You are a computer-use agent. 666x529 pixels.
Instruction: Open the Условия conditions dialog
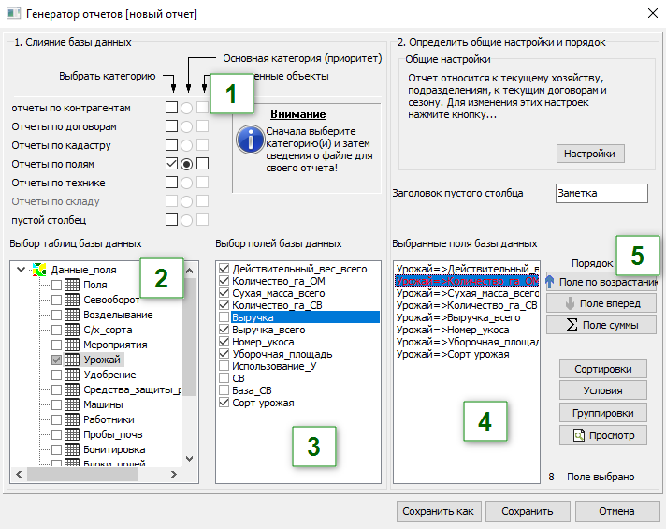tap(603, 390)
